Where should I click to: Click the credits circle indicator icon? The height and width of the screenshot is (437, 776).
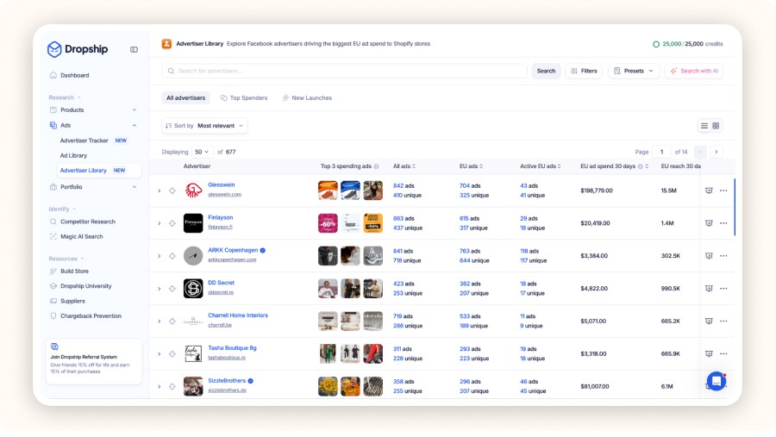point(656,44)
